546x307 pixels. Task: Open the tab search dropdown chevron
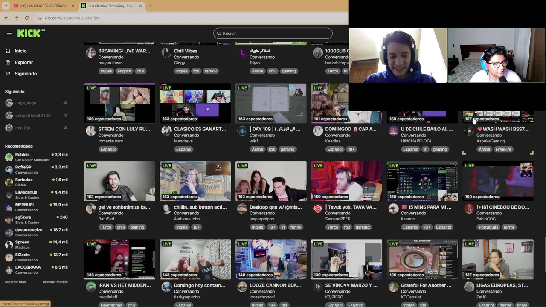(x=6, y=6)
